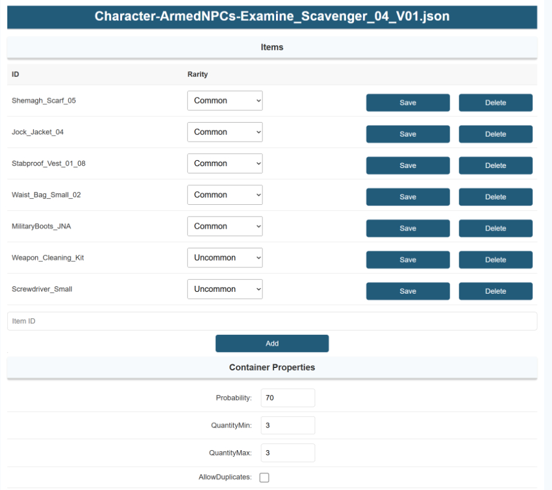Save the MilitaryBoots_JNA row
This screenshot has height=490, width=552.
tap(408, 228)
